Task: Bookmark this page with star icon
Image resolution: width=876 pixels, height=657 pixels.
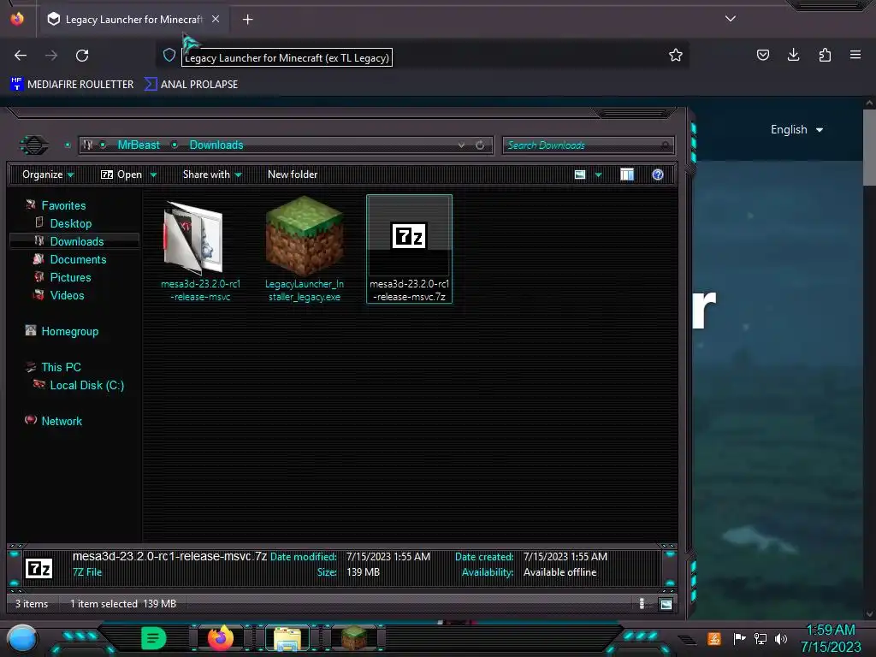Action: 676,55
